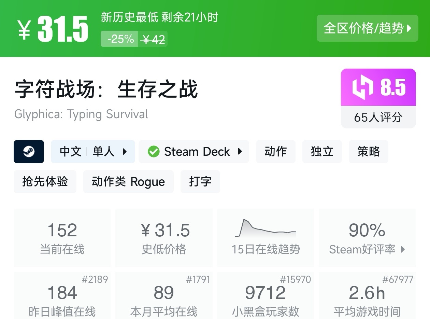Select the 策略 genre tag
This screenshot has width=430, height=319.
tap(368, 152)
